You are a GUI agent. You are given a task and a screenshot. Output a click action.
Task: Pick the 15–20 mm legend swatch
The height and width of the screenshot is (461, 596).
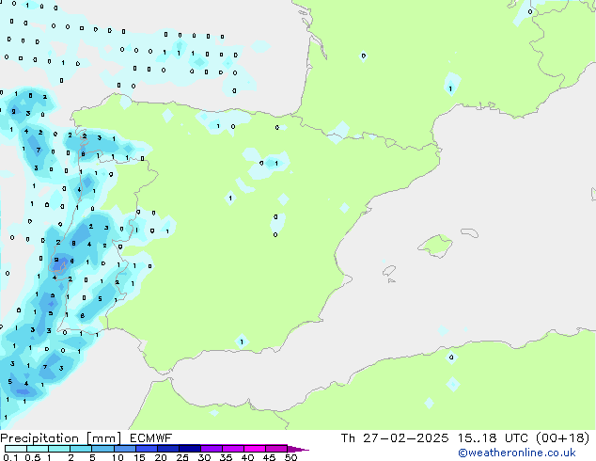click(146, 449)
